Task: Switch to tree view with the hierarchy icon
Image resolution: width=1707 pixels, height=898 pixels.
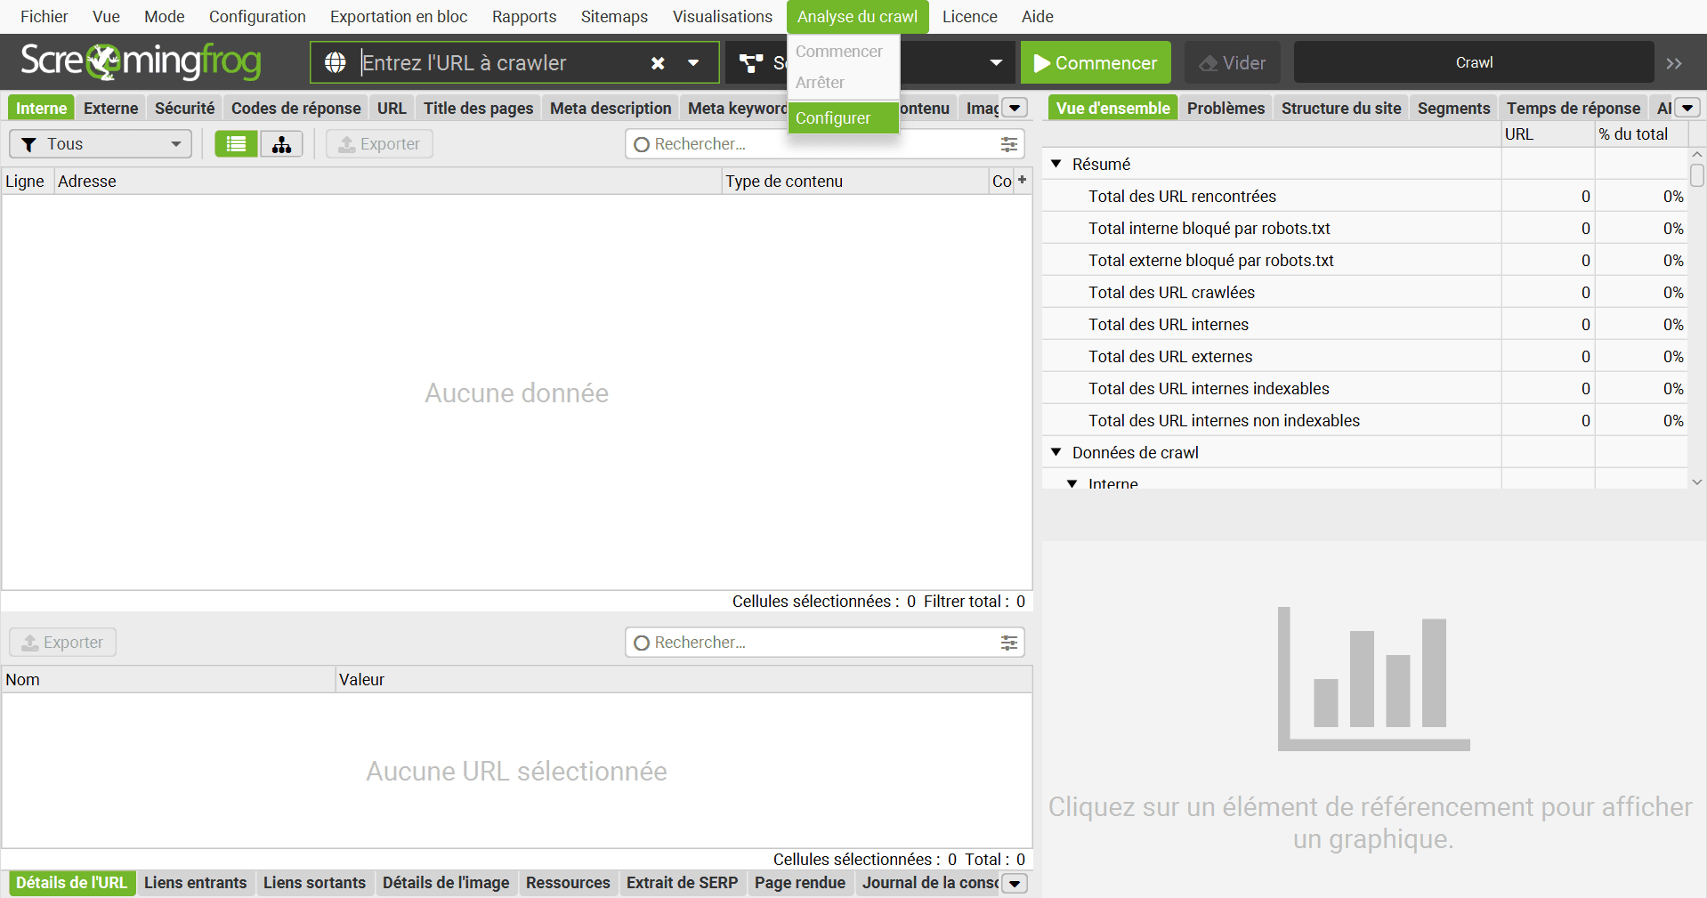Action: click(282, 144)
